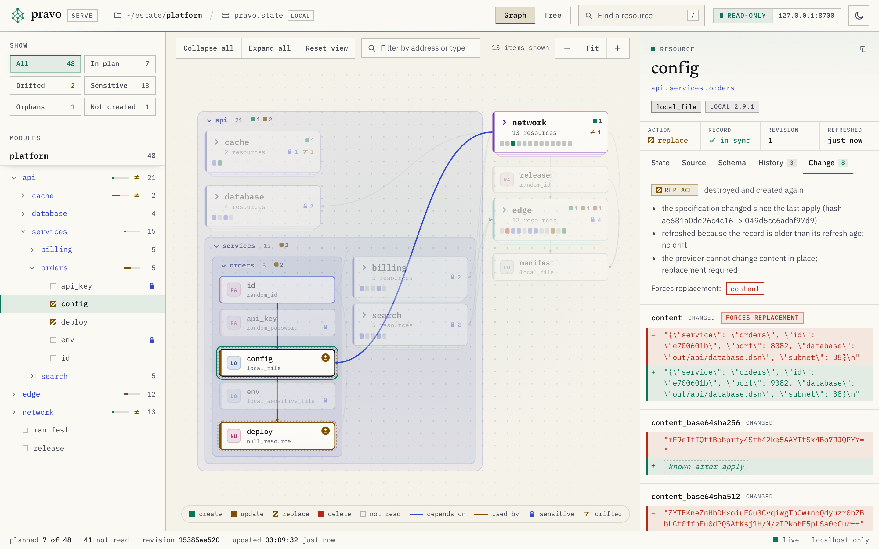Expand the billing module in the tree

(x=32, y=249)
